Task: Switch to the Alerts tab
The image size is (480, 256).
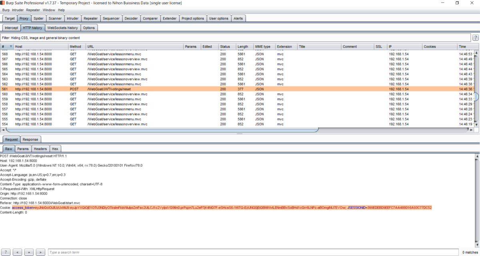Action: pyautogui.click(x=238, y=18)
